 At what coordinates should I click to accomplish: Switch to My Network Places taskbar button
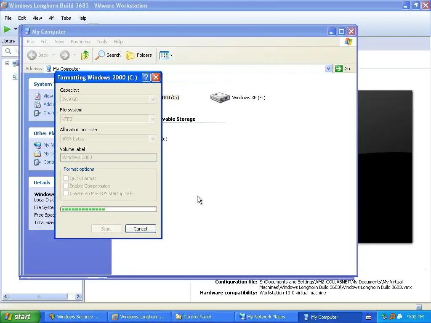coord(266,317)
